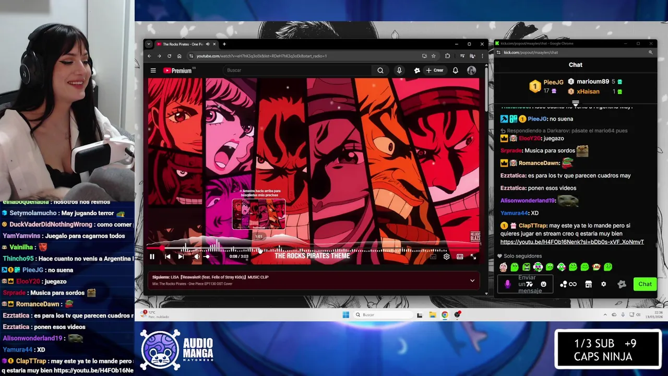Open the kick.com chat window search icon
This screenshot has height=376, width=668.
click(x=650, y=52)
